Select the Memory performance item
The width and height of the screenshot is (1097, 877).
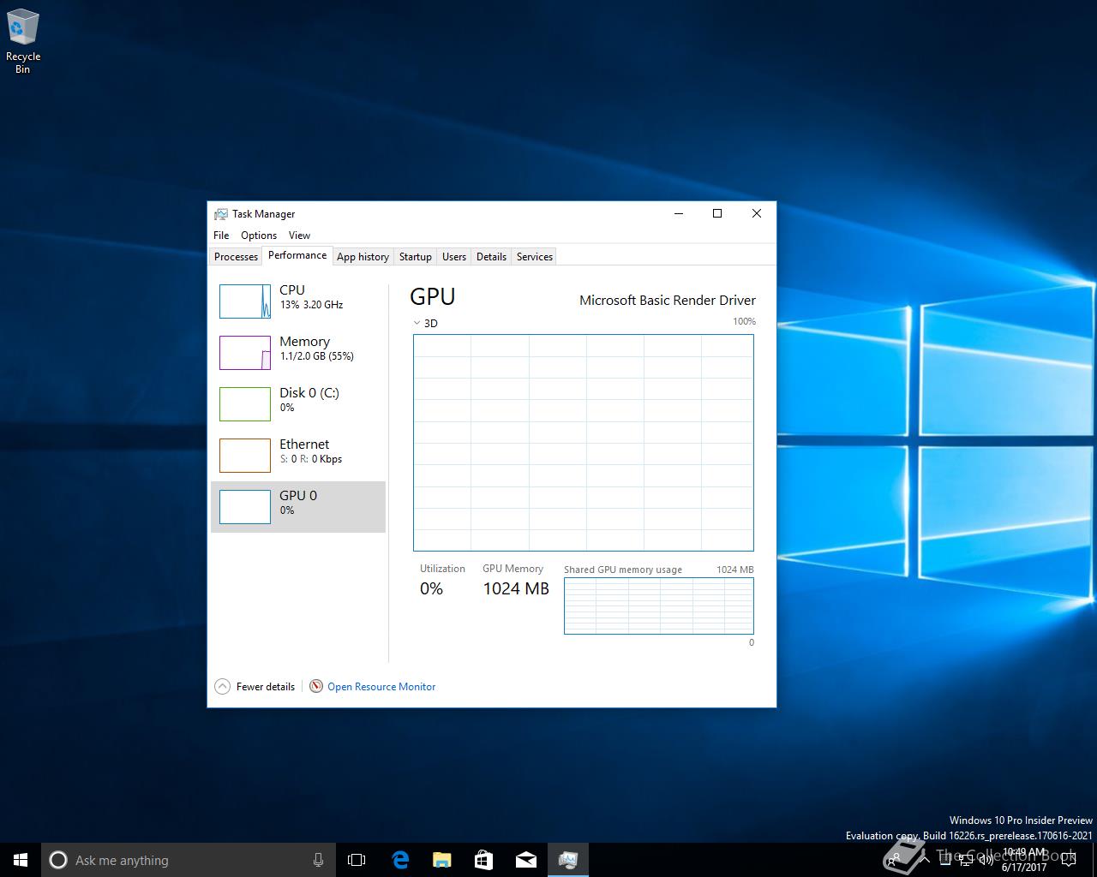(298, 353)
